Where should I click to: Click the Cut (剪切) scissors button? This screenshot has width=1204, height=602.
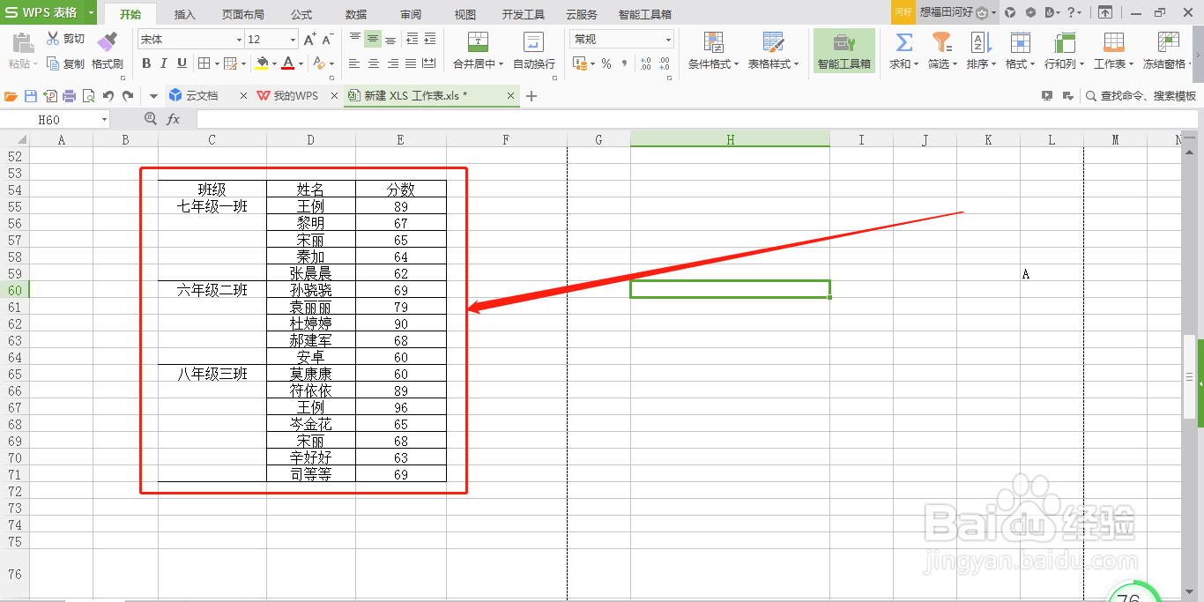coord(66,40)
